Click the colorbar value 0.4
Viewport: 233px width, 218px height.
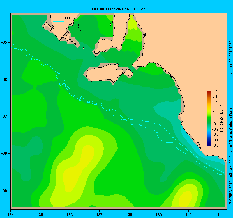coord(215,97)
